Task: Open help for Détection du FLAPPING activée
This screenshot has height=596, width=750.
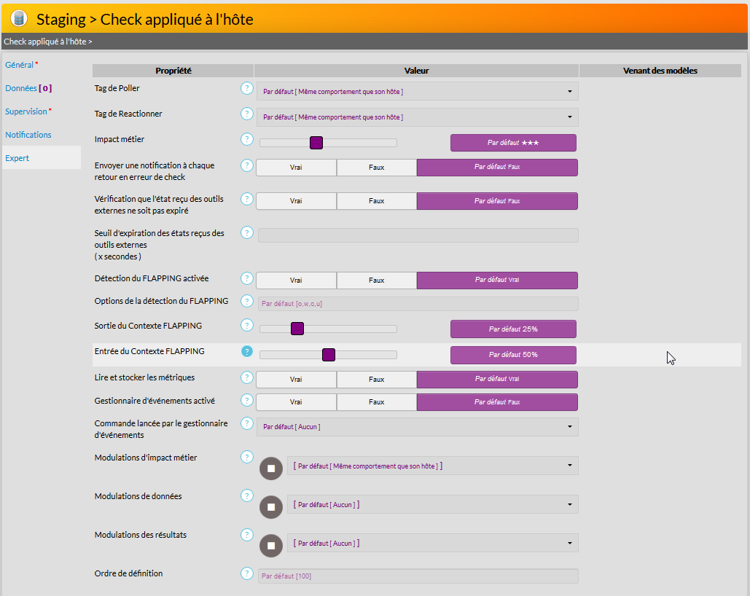Action: 246,278
